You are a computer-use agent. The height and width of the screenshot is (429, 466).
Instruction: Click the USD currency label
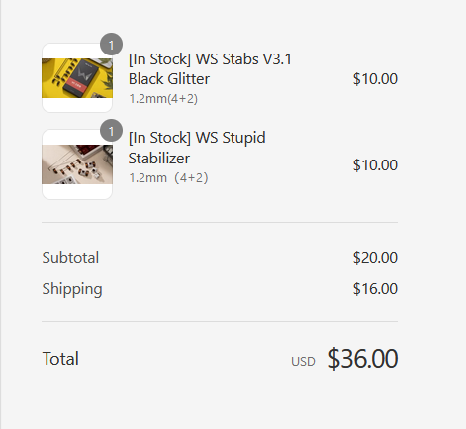(303, 362)
